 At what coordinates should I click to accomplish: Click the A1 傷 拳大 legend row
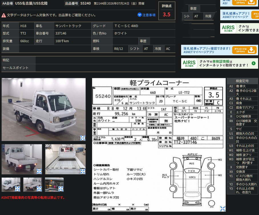(242, 86)
